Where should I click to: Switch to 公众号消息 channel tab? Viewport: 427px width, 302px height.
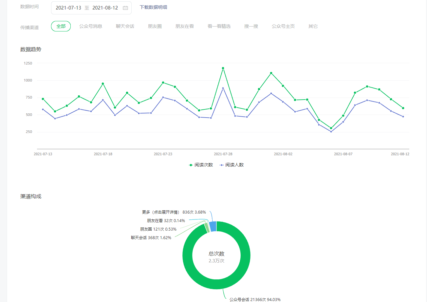pos(91,26)
